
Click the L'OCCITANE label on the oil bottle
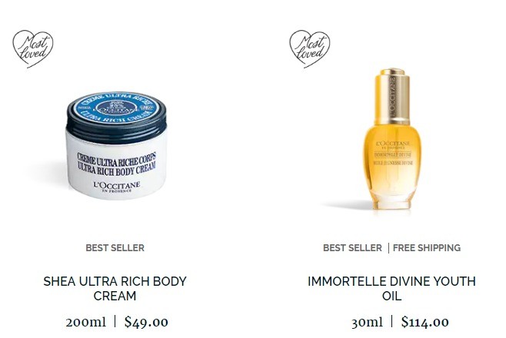click(x=393, y=144)
